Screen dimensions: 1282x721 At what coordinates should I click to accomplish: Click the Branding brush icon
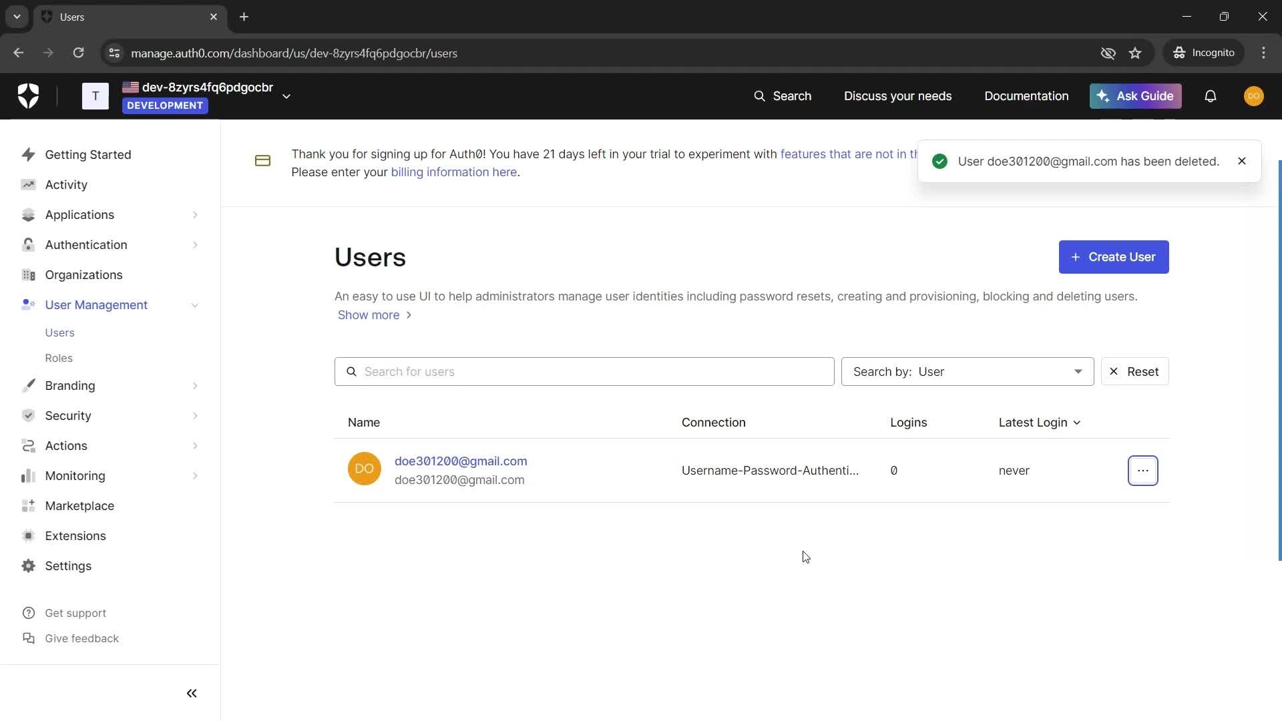pyautogui.click(x=28, y=386)
